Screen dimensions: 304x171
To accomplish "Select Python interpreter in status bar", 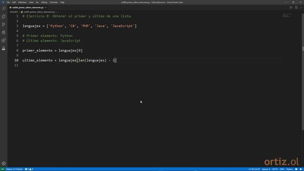I will pyautogui.click(x=14, y=169).
